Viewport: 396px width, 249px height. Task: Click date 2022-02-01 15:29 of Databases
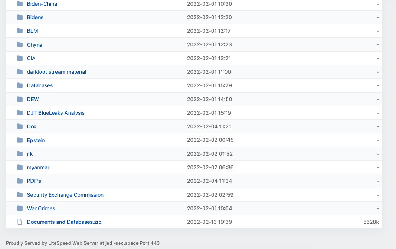[x=209, y=85]
